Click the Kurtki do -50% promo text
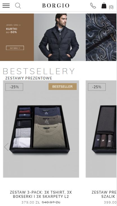The width and height of the screenshot is (117, 206). (x=12, y=30)
